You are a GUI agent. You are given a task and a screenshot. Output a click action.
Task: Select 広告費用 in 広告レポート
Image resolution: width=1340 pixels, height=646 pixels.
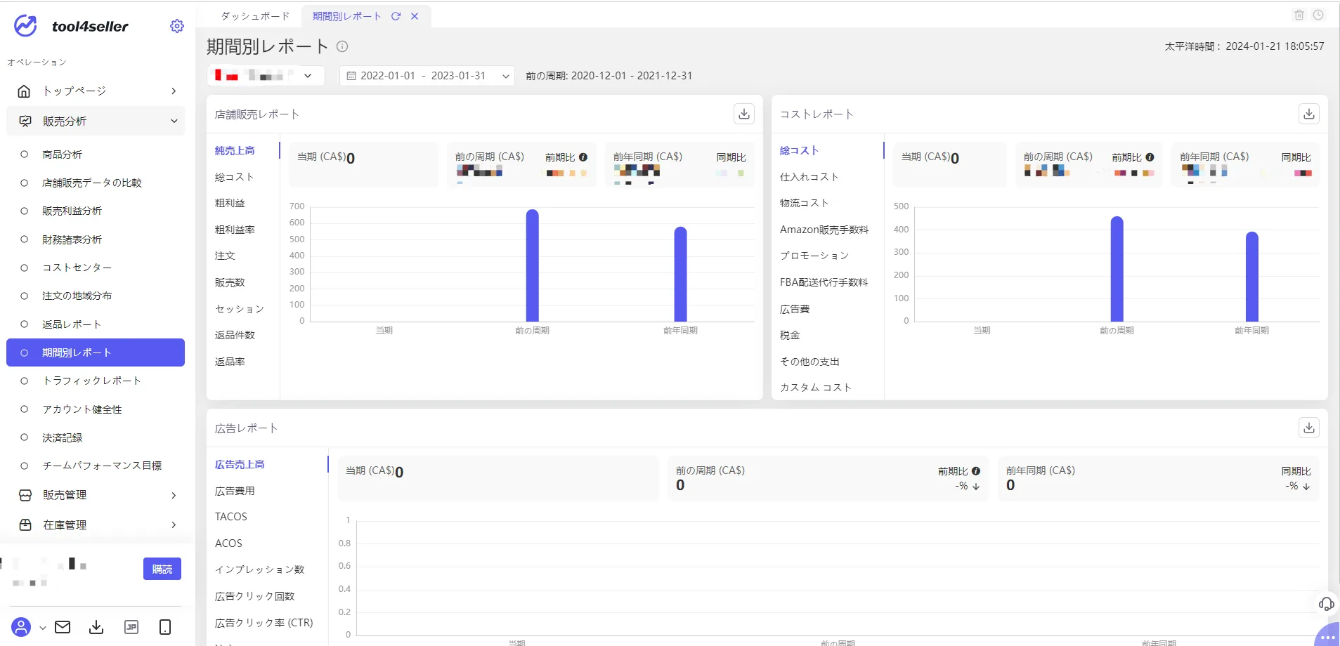point(235,491)
